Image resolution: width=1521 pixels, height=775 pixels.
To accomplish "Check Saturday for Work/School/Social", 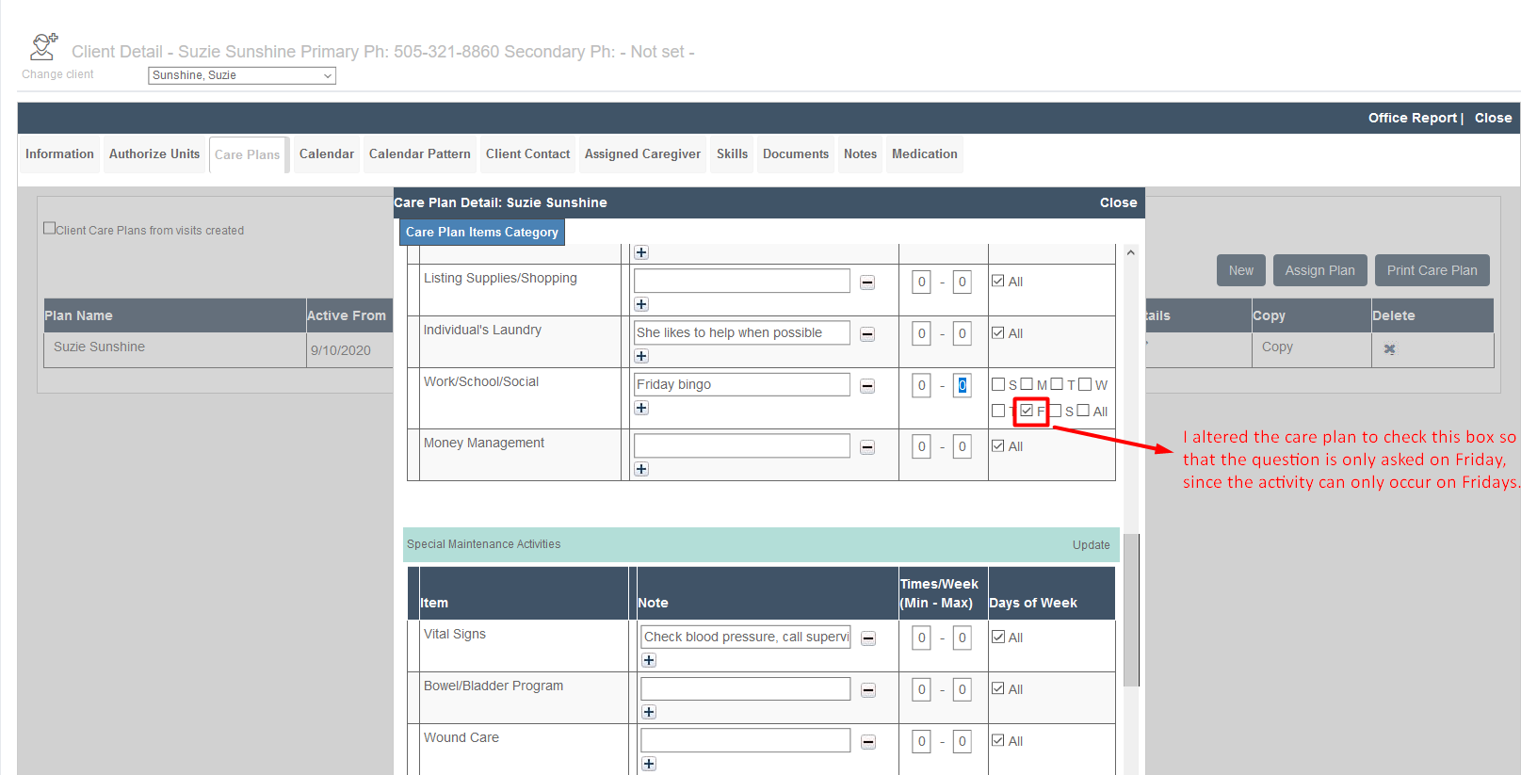I will pyautogui.click(x=1056, y=411).
